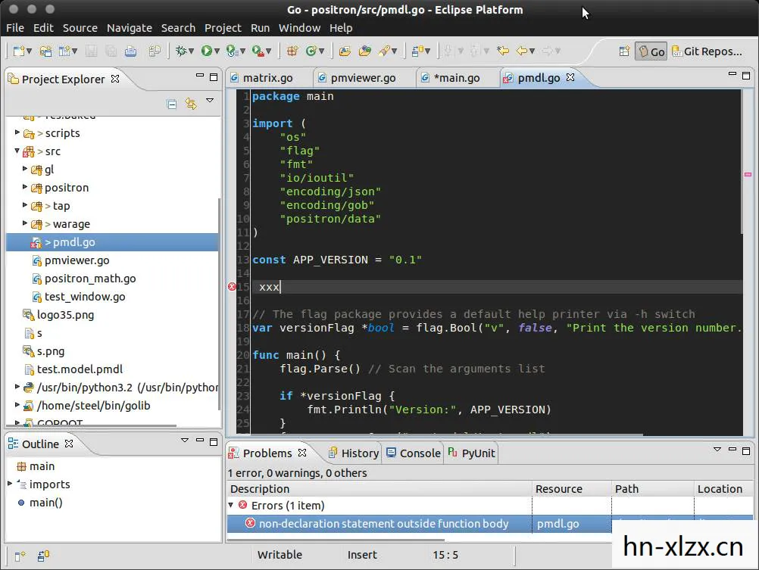Expand the gl package

25,168
